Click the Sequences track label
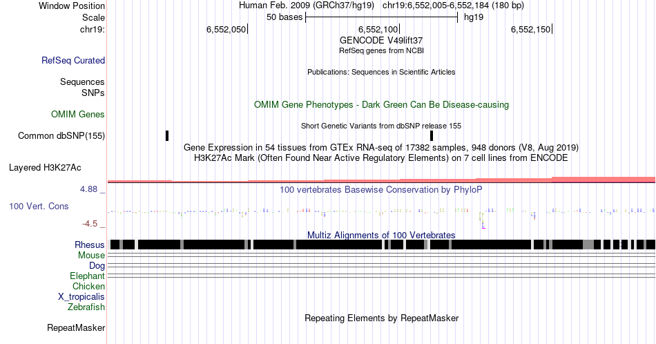The image size is (656, 344). click(x=82, y=82)
